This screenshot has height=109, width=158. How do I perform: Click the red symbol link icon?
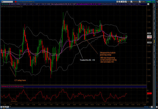(16, 2)
